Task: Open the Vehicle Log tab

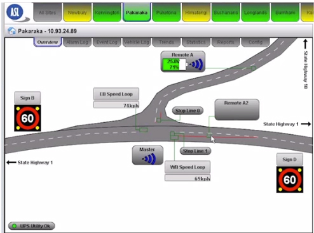Action: tap(137, 42)
